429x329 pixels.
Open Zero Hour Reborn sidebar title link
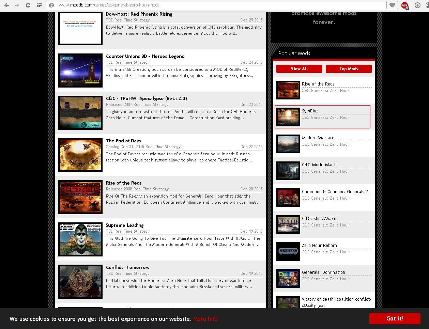tap(319, 245)
